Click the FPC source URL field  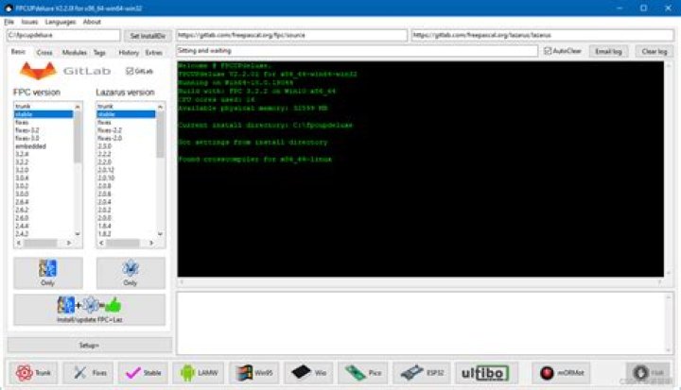pyautogui.click(x=292, y=35)
